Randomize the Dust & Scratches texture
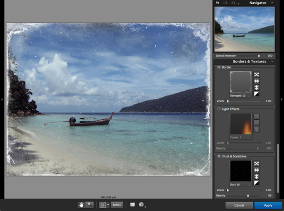Image resolution: width=284 pixels, height=211 pixels. coord(256,163)
